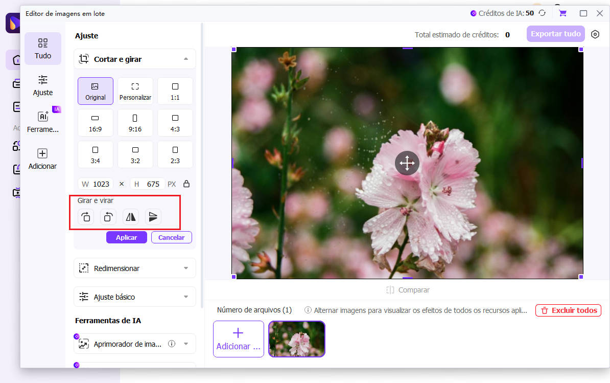Image resolution: width=610 pixels, height=383 pixels.
Task: Rotate image 90 degrees clockwise
Action: click(86, 217)
